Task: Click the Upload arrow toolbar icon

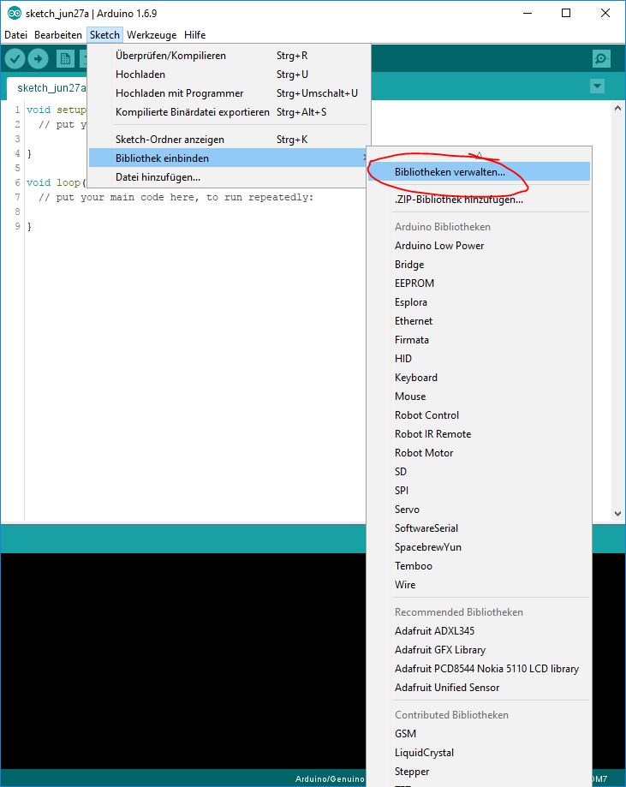Action: coord(38,58)
